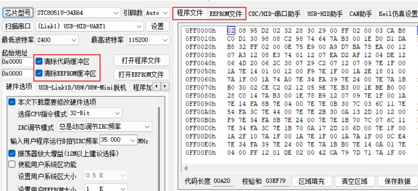Image resolution: width=418 pixels, height=191 pixels.
Task: Switch to USB-HID助手 tab
Action: [x=325, y=14]
